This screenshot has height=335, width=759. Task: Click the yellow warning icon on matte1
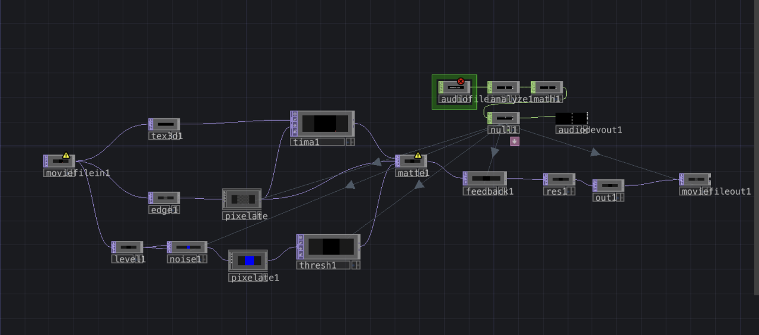click(x=417, y=156)
